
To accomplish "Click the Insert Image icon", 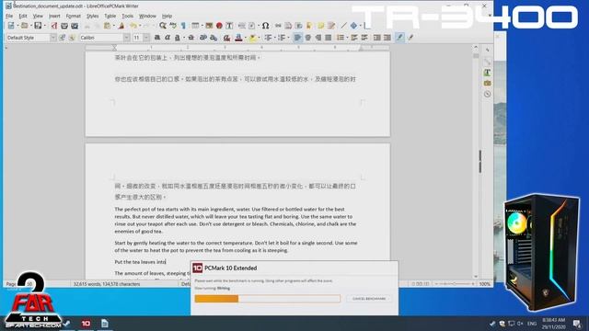I will pyautogui.click(x=209, y=26).
